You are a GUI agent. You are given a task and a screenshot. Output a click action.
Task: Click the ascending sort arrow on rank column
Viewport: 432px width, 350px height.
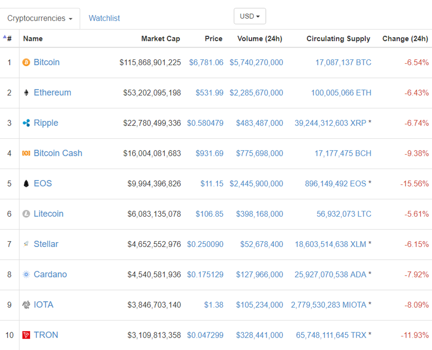(4, 36)
